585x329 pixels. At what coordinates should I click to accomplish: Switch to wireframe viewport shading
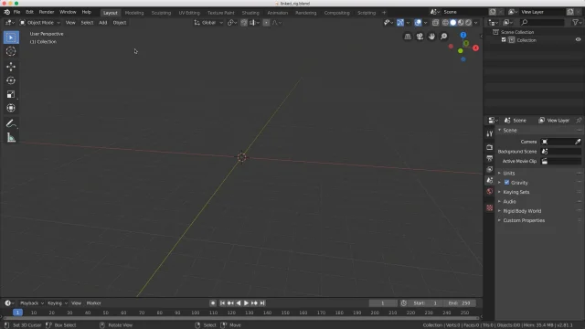[445, 23]
